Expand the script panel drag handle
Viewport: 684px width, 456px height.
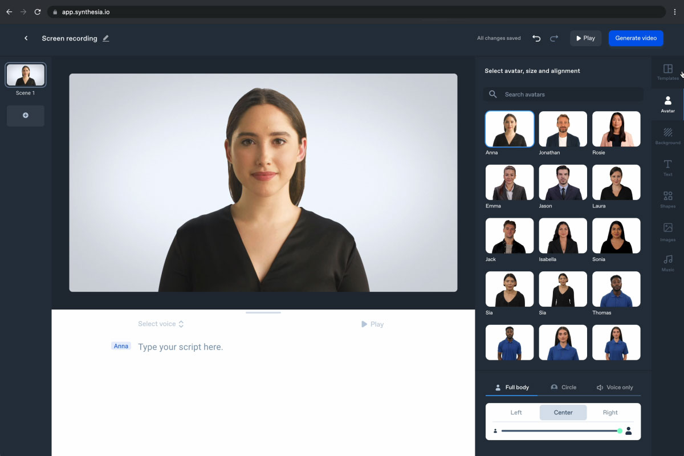coord(263,312)
